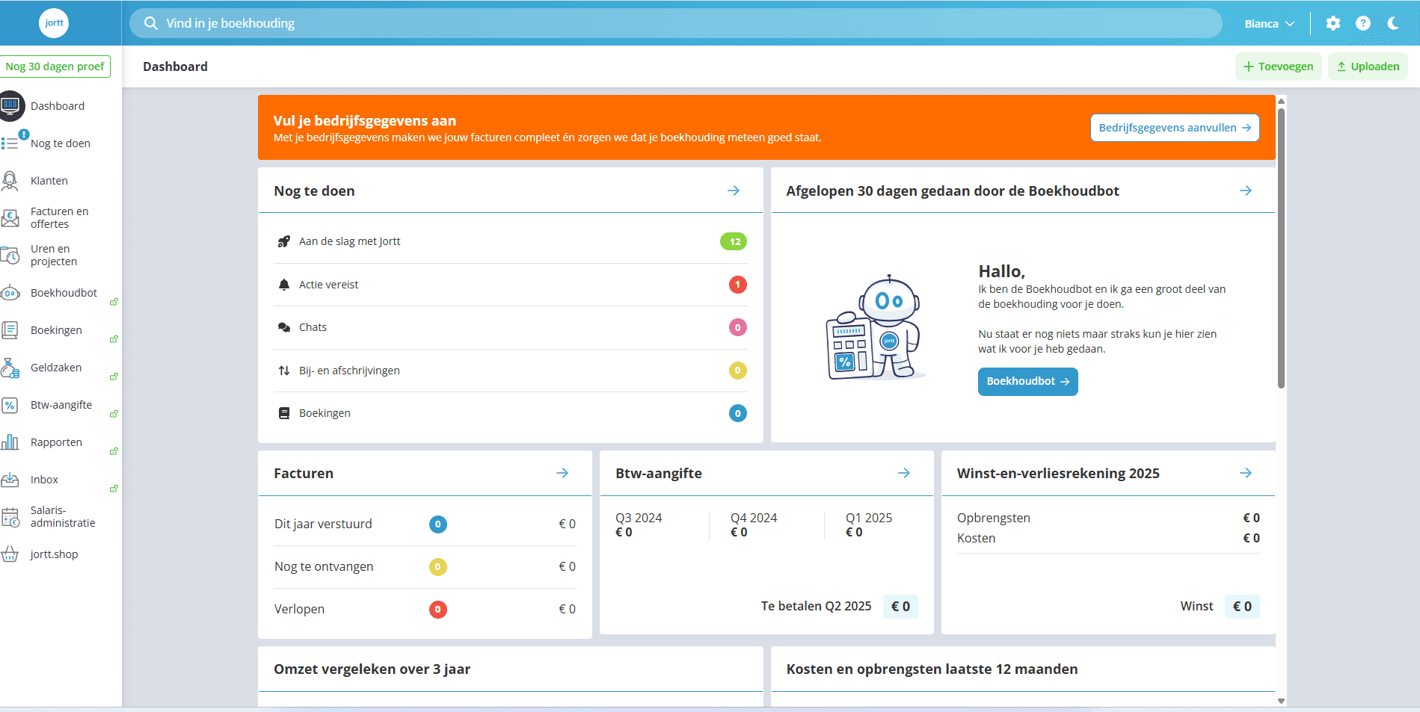Open 'Actie vereist' row

coord(511,285)
